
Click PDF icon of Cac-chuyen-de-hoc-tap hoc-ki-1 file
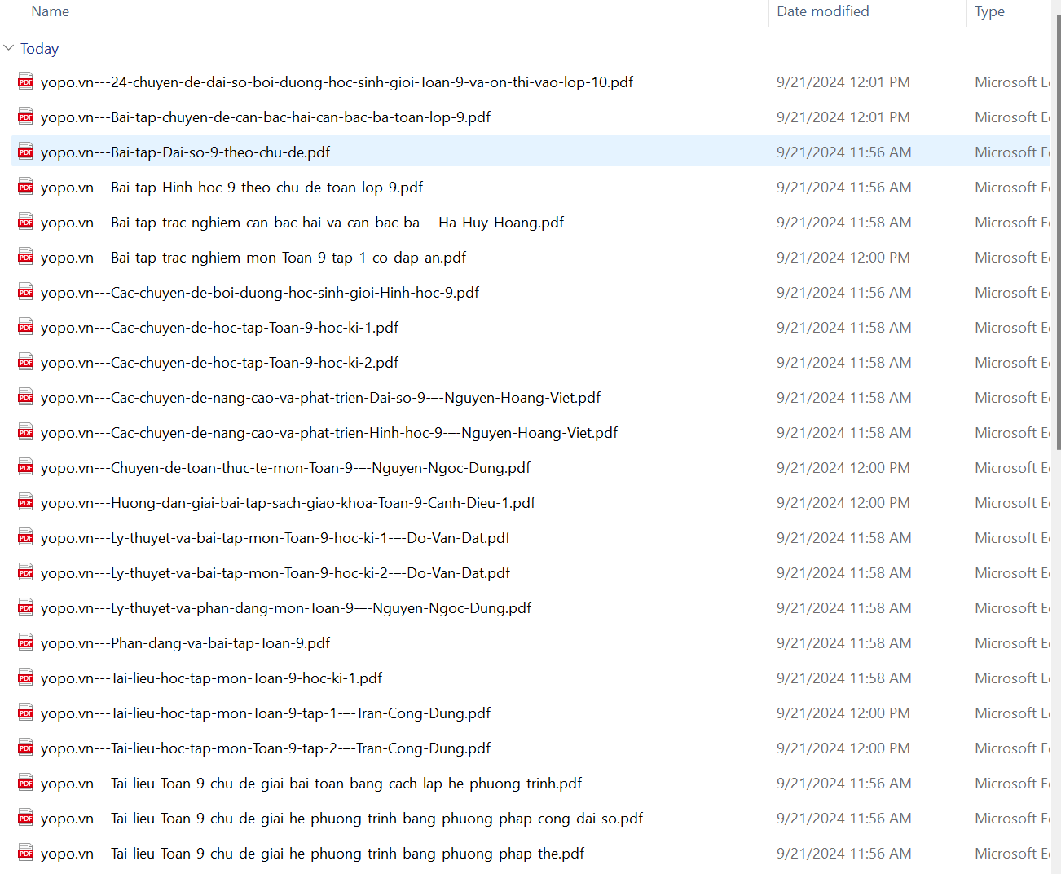click(x=26, y=327)
